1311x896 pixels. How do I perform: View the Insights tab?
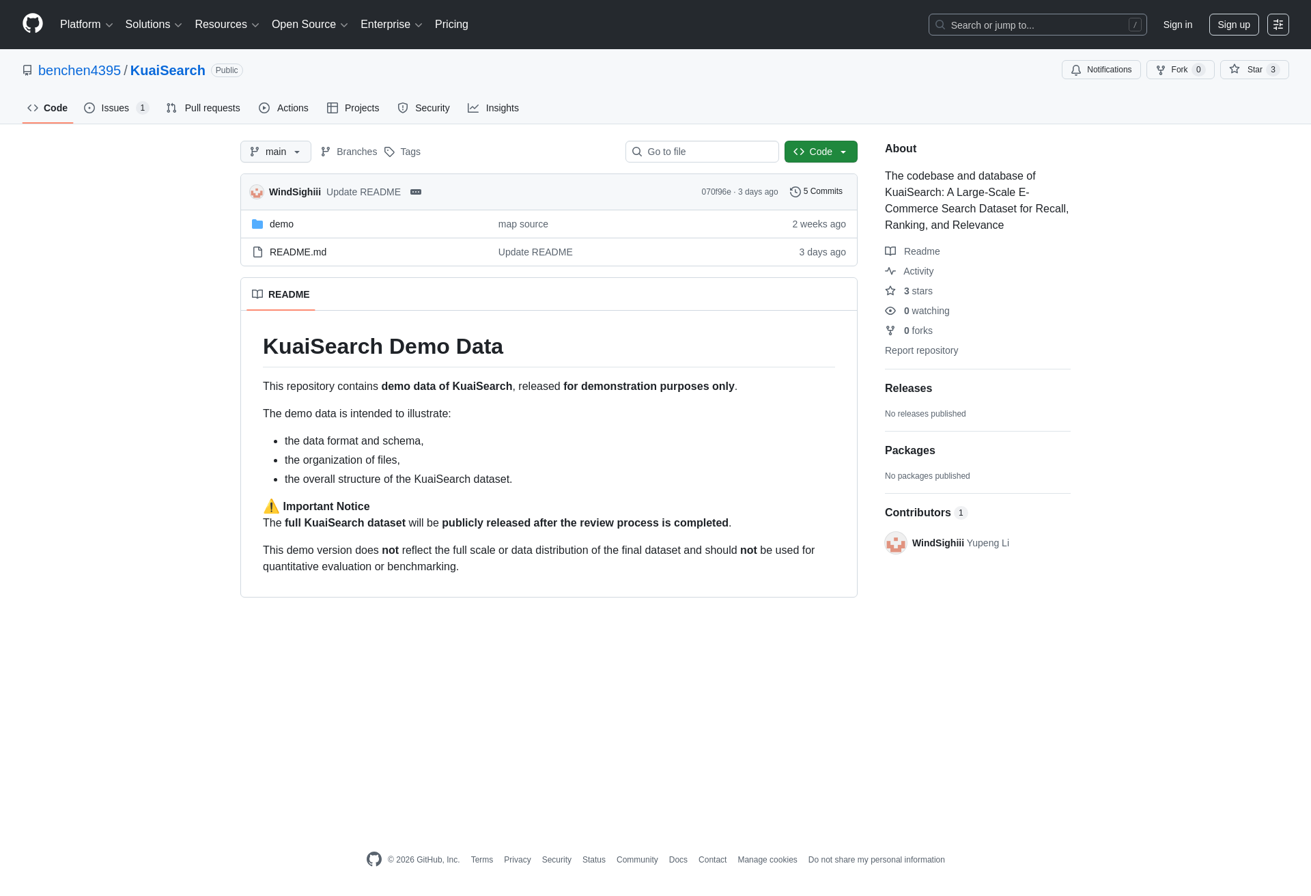pyautogui.click(x=494, y=108)
